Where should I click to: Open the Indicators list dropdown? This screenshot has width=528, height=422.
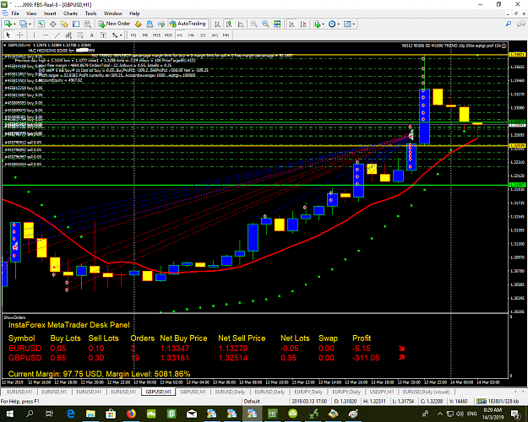point(318,24)
